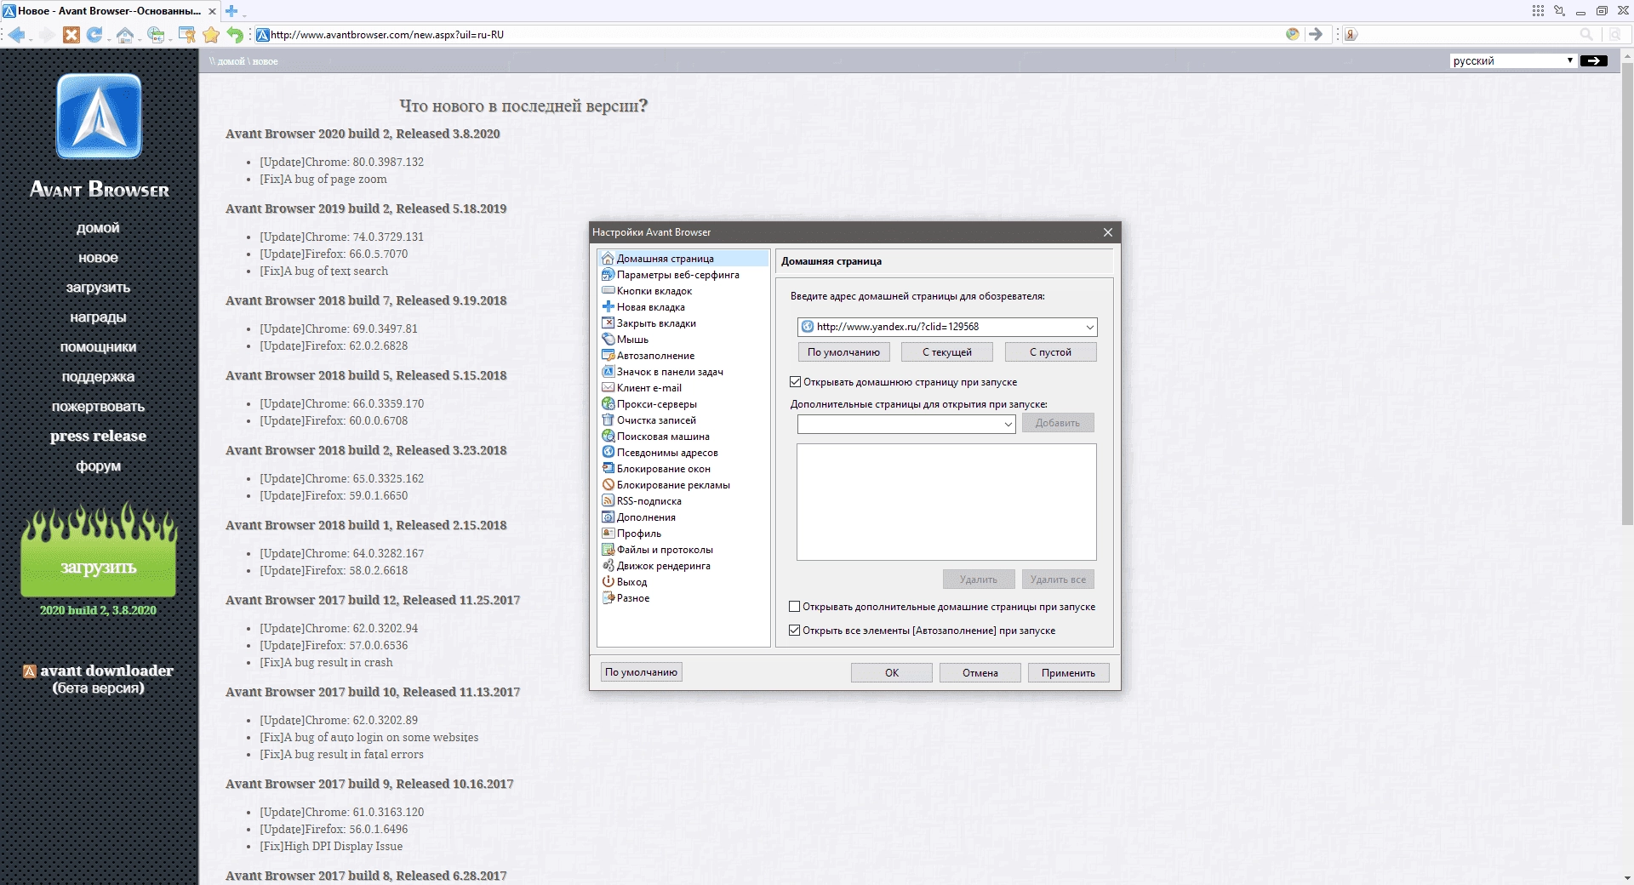1634x885 pixels.
Task: Click the find-in-page icon in search box
Action: pos(1614,34)
